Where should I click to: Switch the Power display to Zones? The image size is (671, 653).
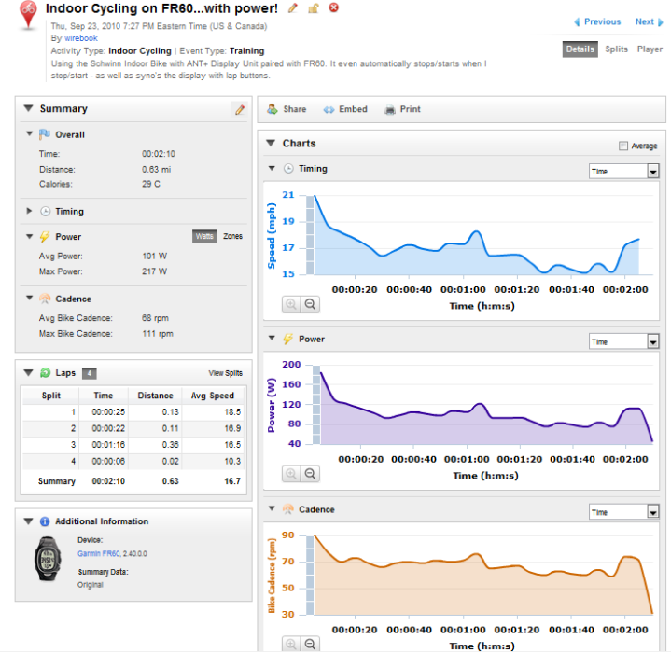pos(232,236)
